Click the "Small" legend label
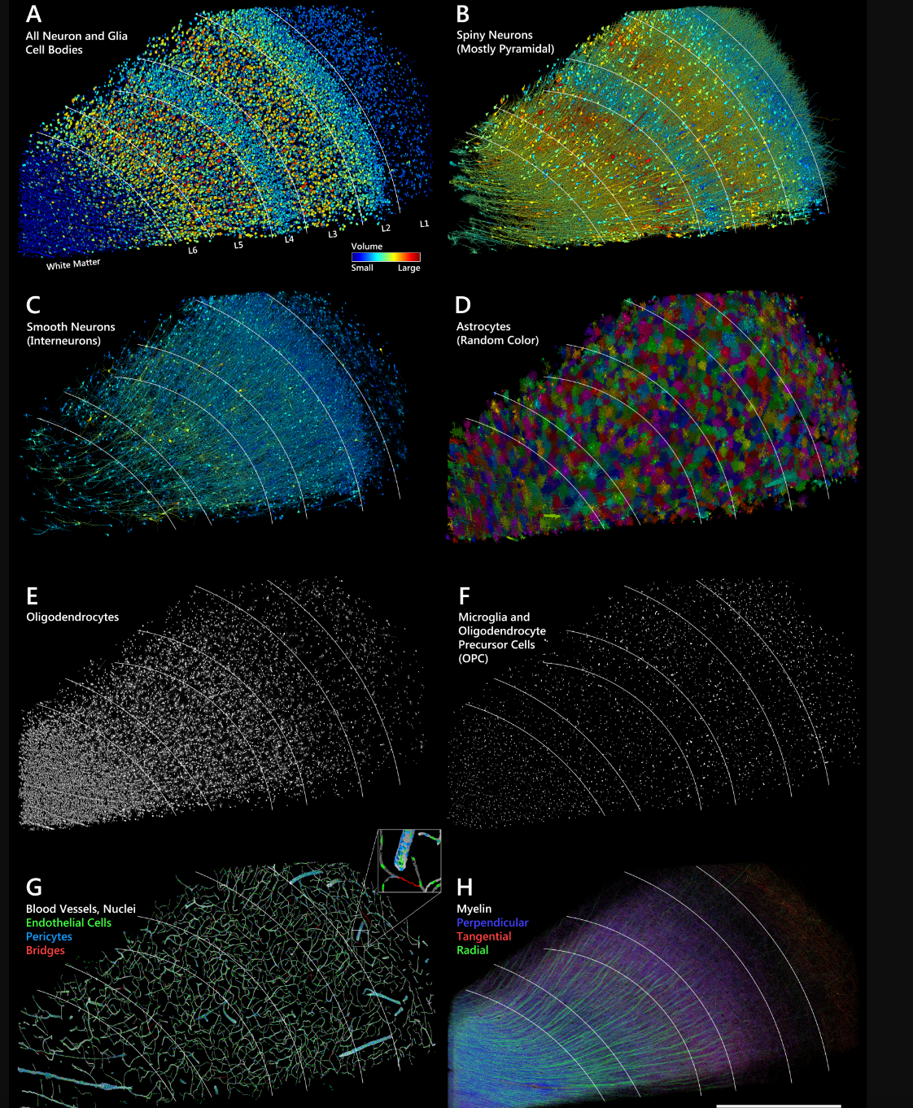913x1108 pixels. (x=362, y=268)
